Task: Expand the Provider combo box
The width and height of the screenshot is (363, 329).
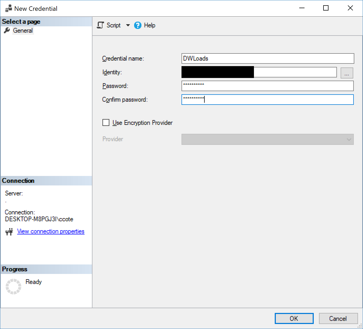Action: click(267, 139)
